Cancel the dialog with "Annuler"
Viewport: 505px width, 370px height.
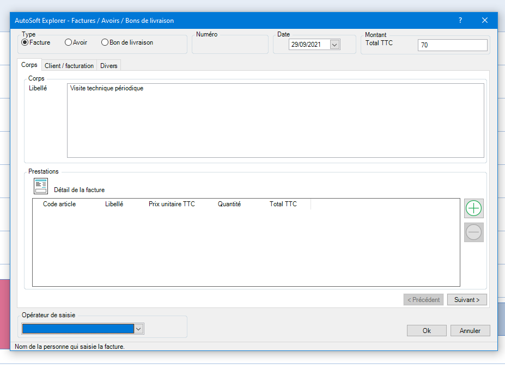470,330
